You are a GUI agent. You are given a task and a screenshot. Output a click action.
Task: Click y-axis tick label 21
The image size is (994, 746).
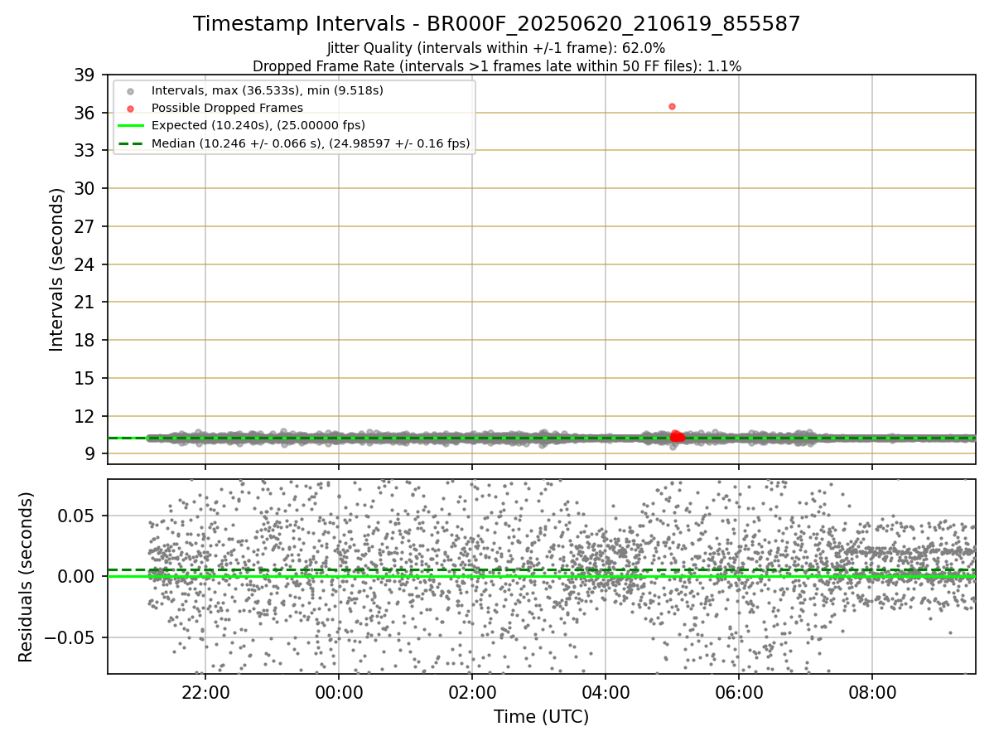[x=84, y=303]
